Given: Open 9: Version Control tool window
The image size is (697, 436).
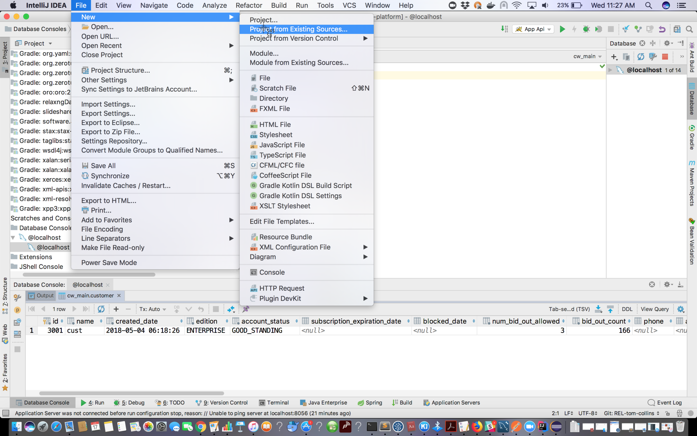Looking at the screenshot, I should pyautogui.click(x=221, y=402).
